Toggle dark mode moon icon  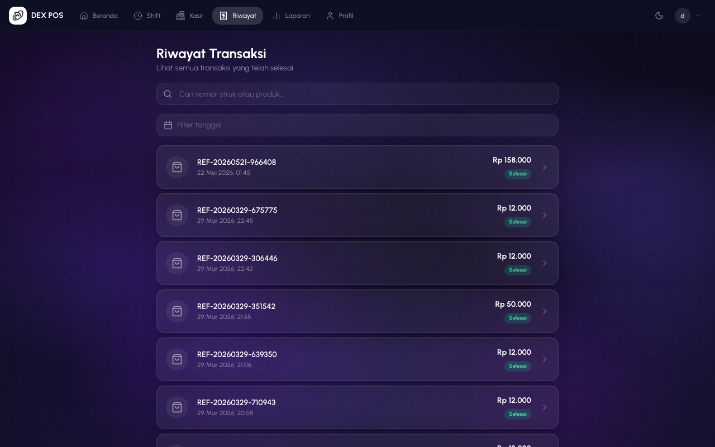pos(659,16)
